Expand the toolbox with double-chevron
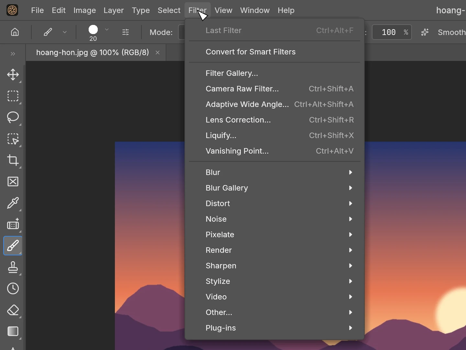The width and height of the screenshot is (466, 350). point(13,54)
